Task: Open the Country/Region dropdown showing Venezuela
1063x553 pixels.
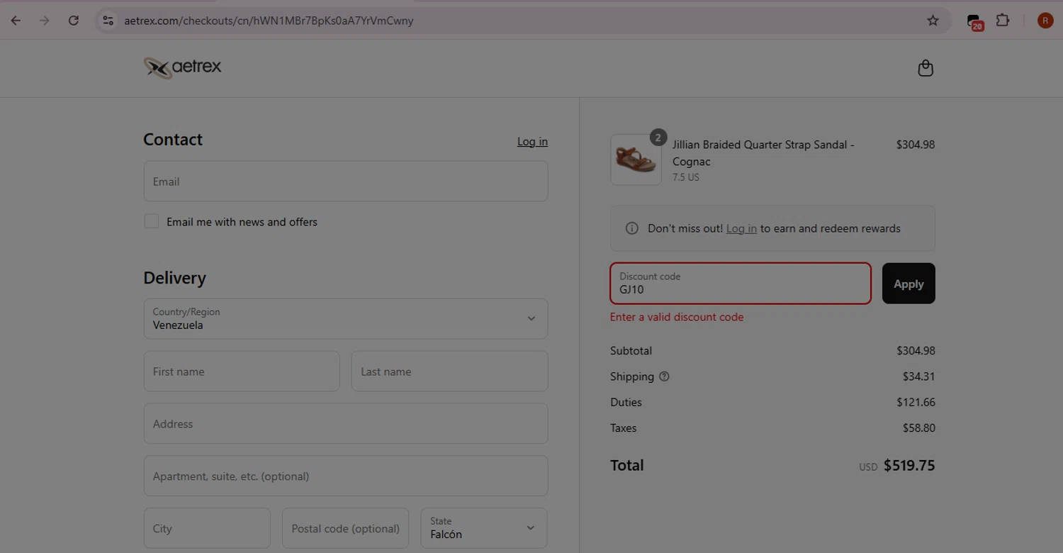Action: tap(346, 318)
